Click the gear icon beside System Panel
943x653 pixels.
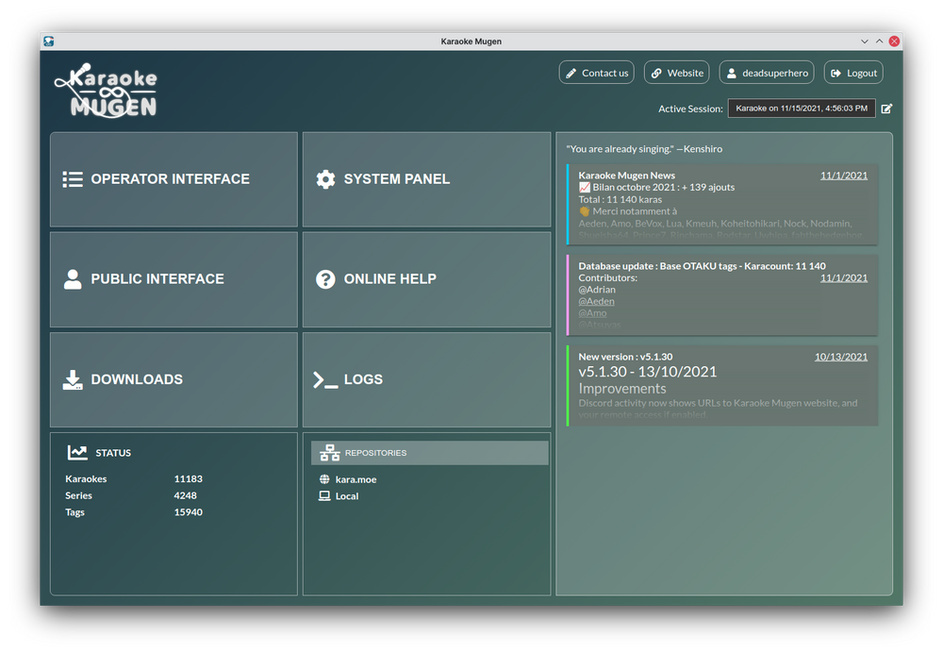point(325,179)
